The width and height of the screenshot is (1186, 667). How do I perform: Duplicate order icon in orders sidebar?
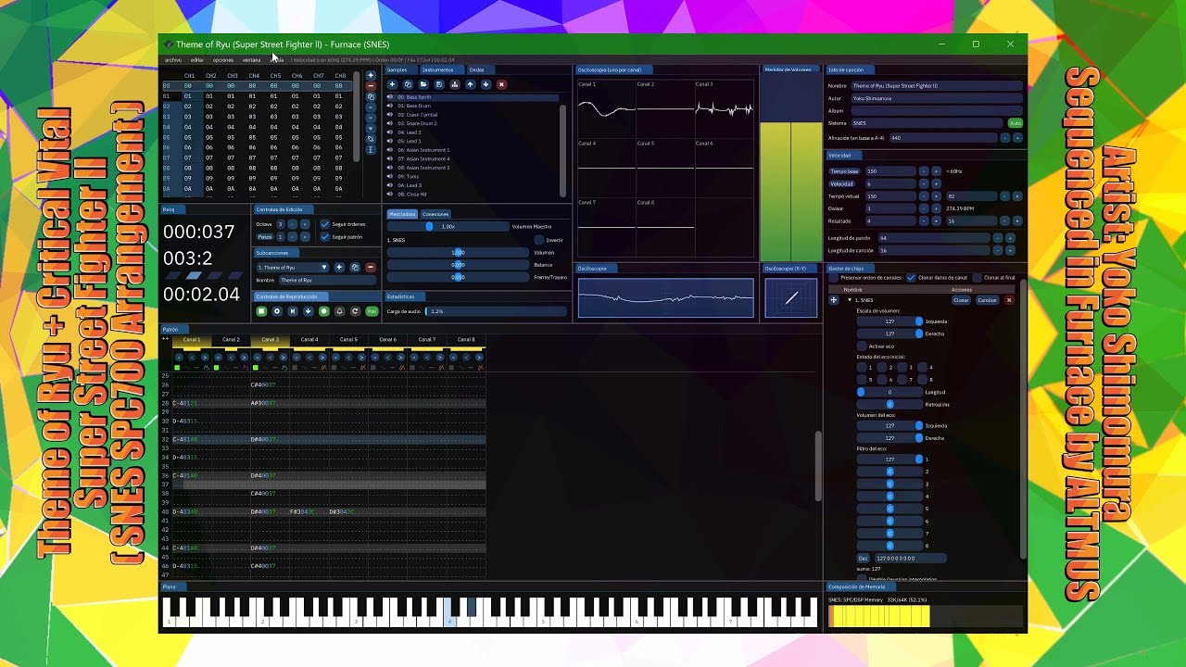click(371, 96)
